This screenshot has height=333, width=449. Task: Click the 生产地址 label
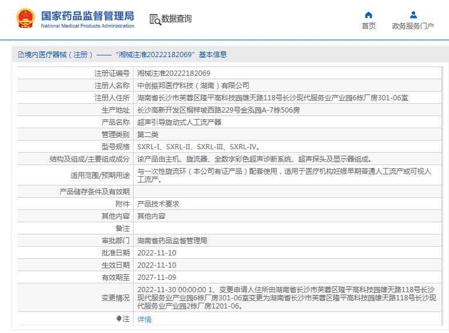(x=115, y=110)
